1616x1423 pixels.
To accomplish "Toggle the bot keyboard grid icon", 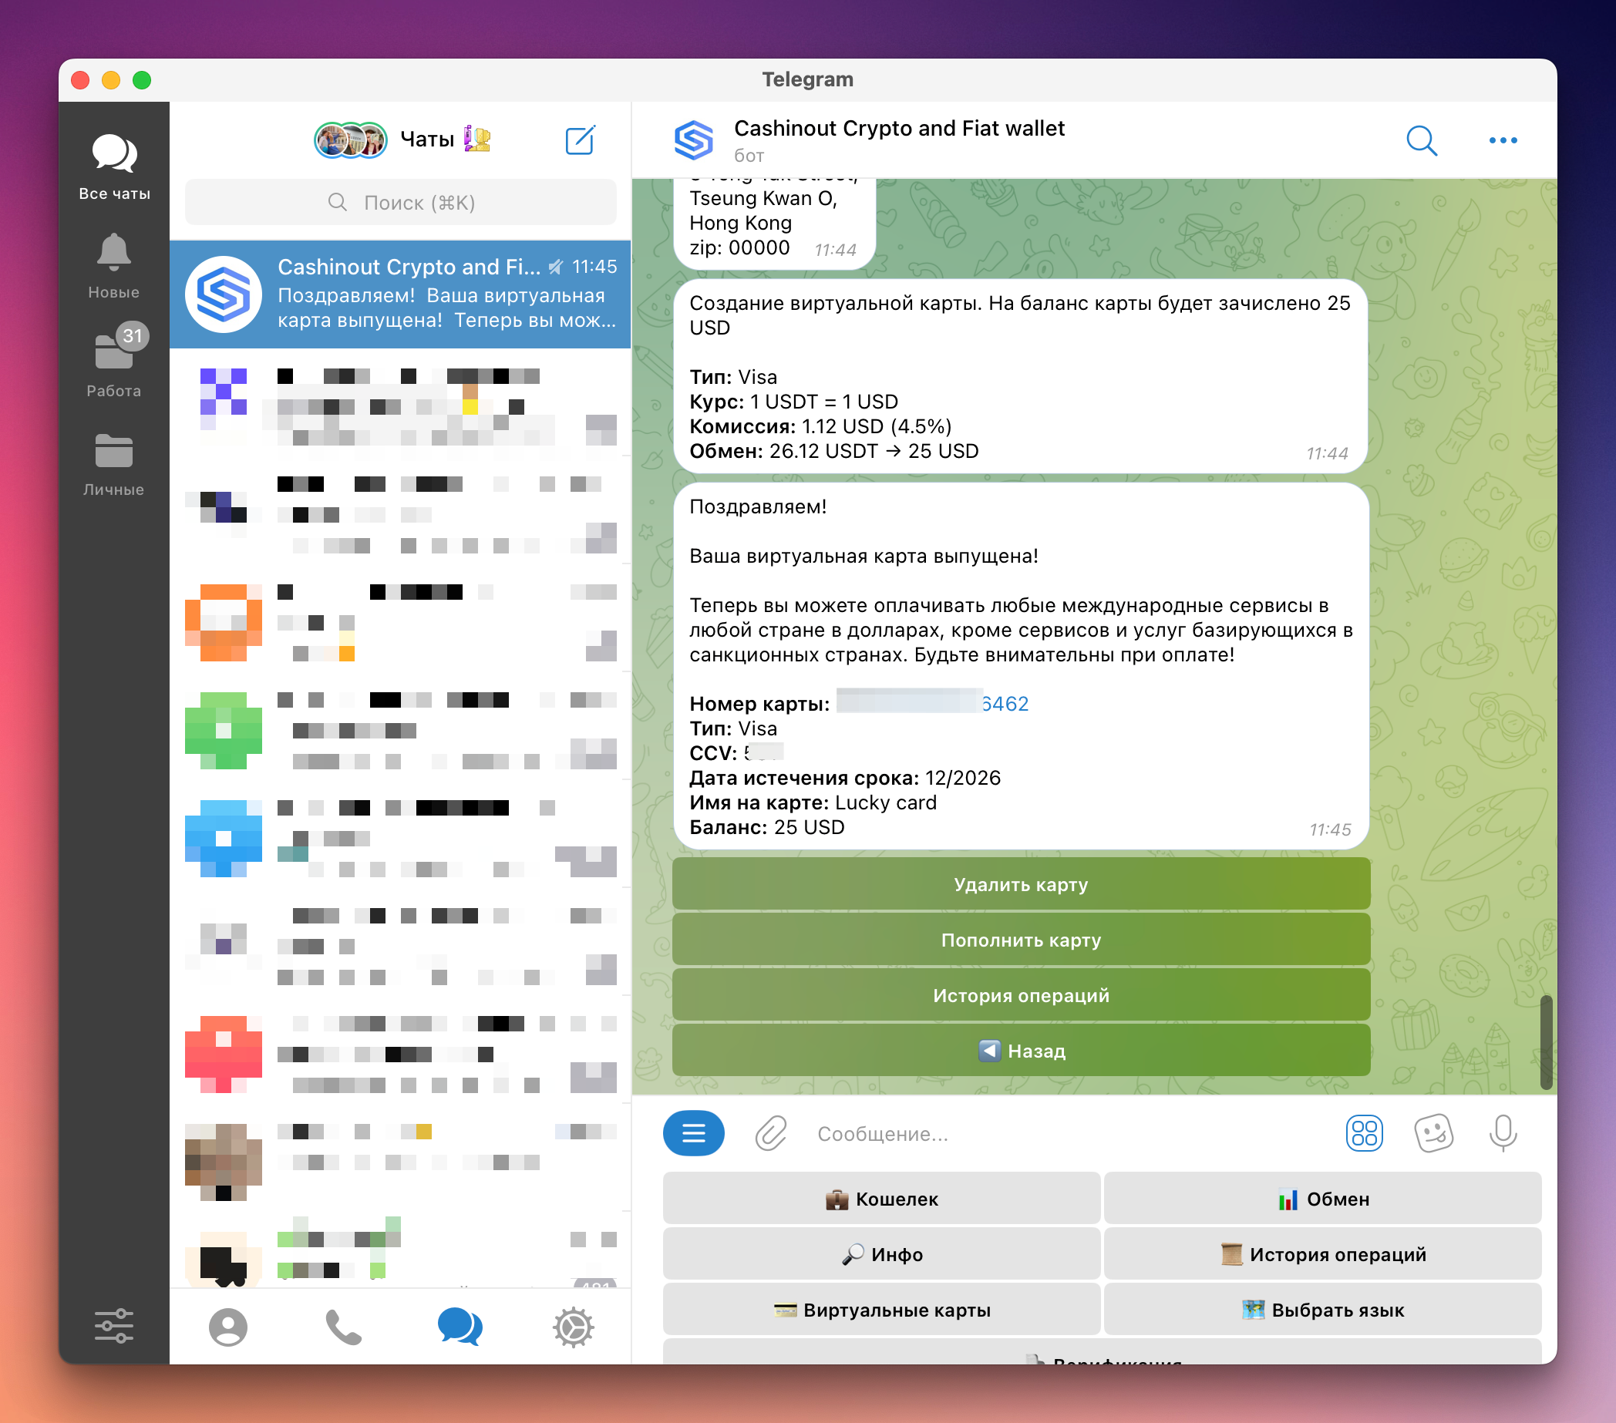I will point(1364,1133).
